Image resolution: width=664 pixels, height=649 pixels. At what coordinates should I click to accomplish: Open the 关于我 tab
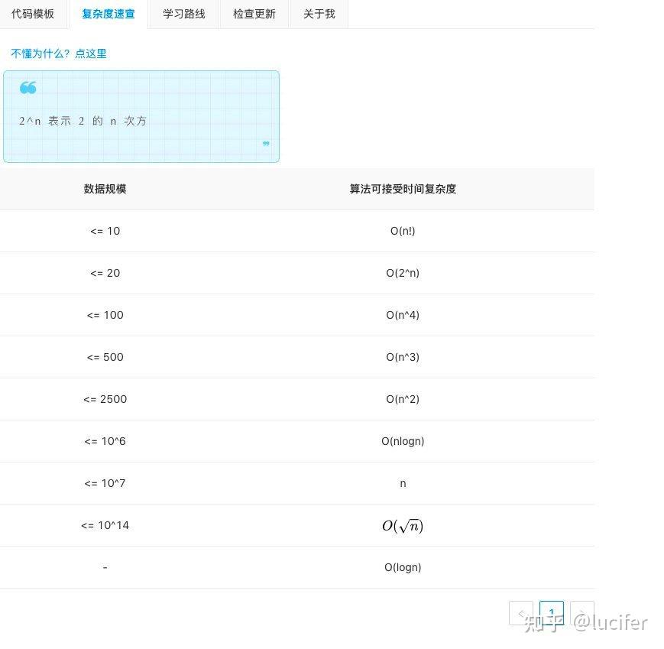point(319,13)
